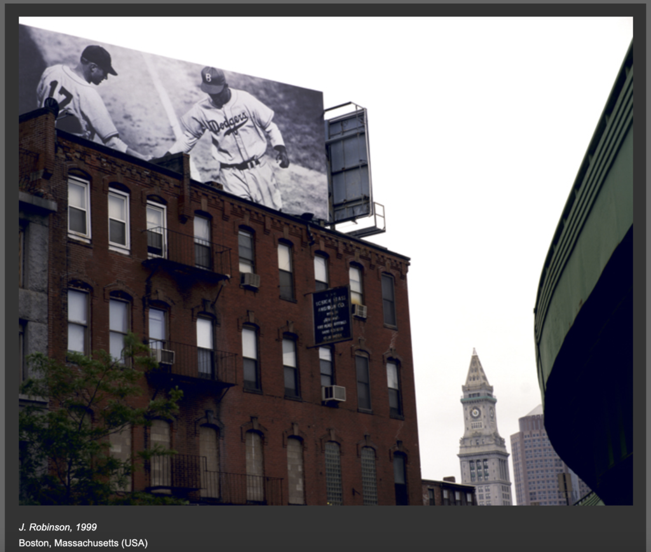The width and height of the screenshot is (651, 552).
Task: Click the cap with the letter B
Action: [212, 80]
